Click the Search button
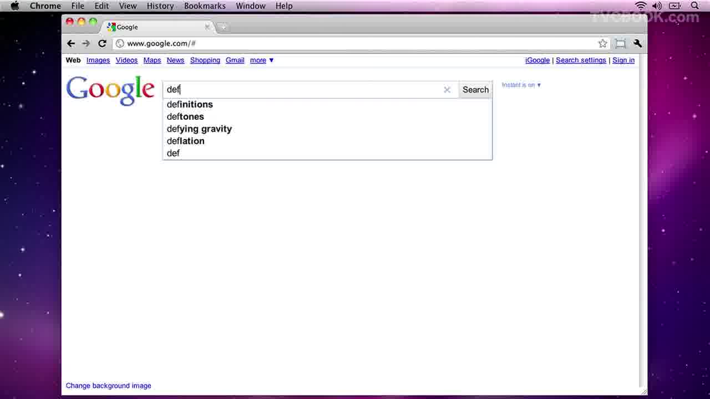The height and width of the screenshot is (399, 710). tap(475, 90)
